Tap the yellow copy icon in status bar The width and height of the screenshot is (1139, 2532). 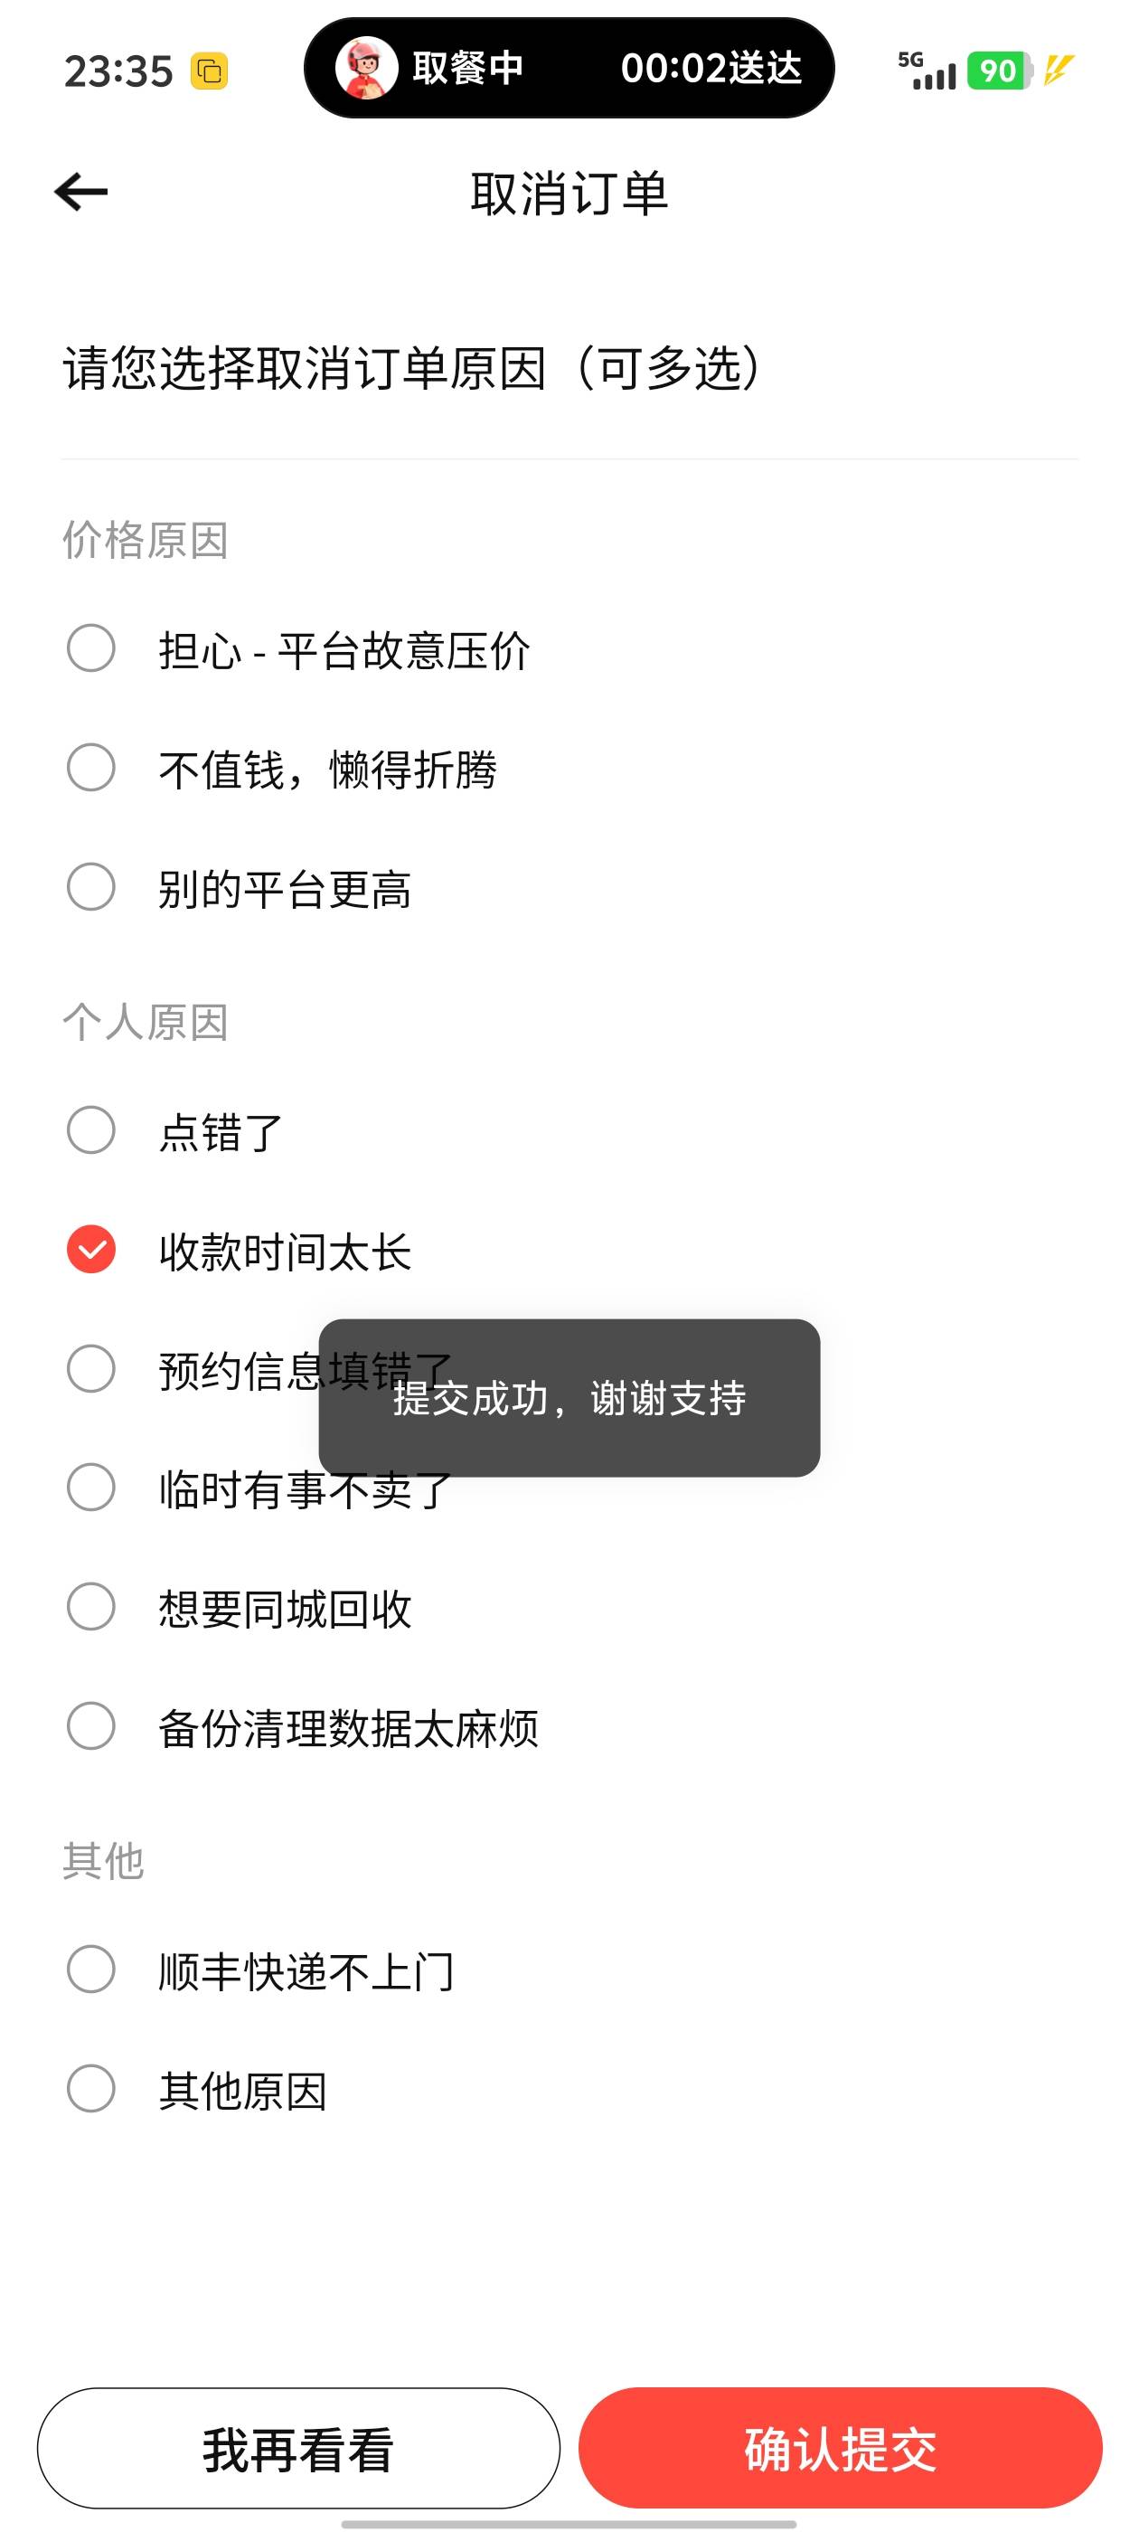tap(208, 71)
